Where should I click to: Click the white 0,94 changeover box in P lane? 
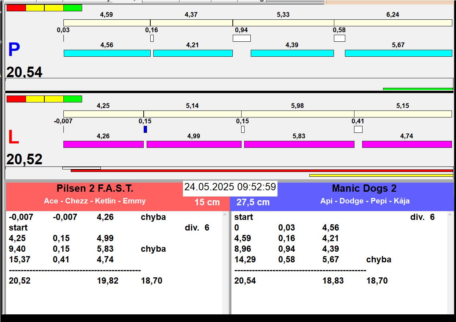tap(242, 38)
